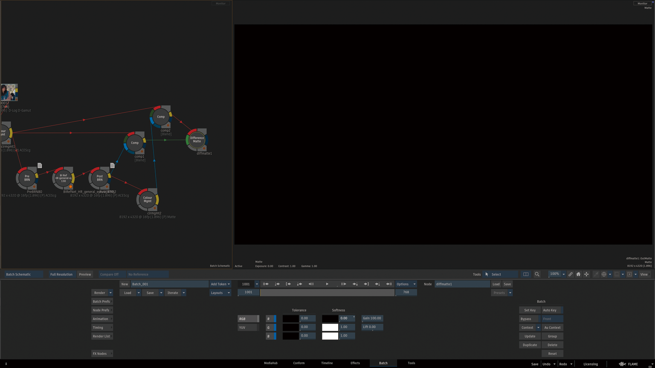655x368 pixels.
Task: Click the magnifier zoom tool icon
Action: point(537,274)
